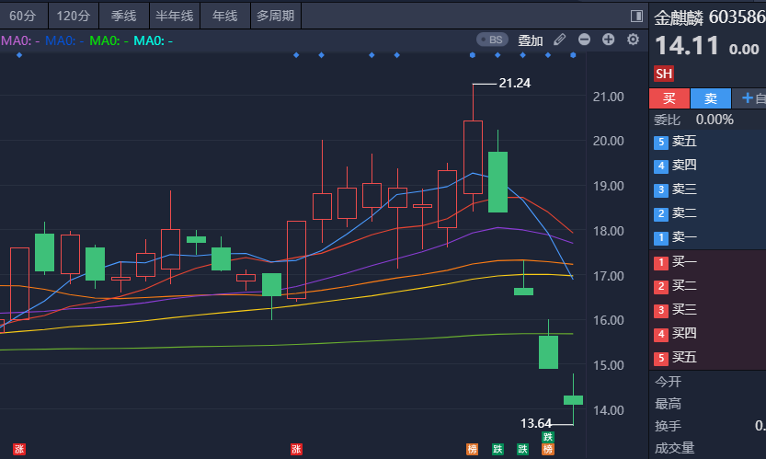Select the pencil drawing tool

560,40
